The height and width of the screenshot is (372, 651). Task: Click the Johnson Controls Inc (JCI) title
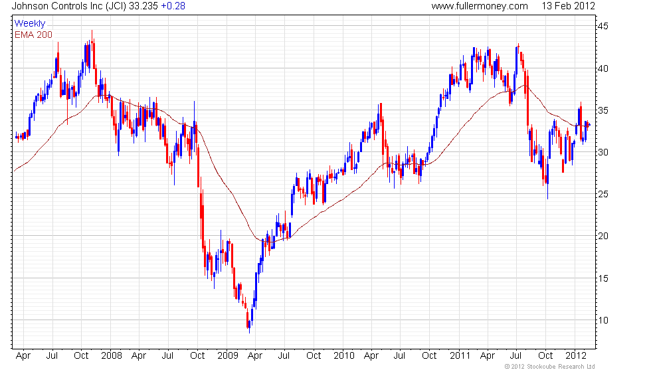point(69,6)
